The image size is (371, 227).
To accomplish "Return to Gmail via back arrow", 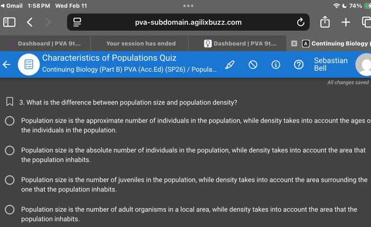I will click(11, 6).
